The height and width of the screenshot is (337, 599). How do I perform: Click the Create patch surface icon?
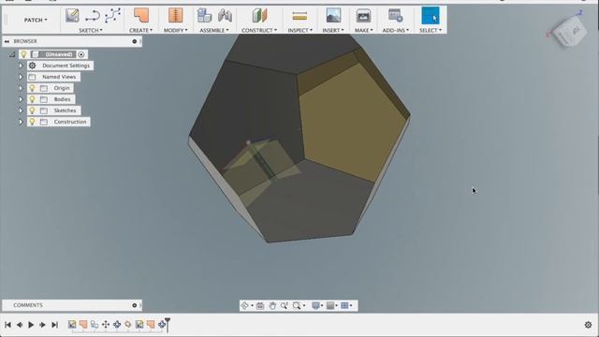click(x=141, y=16)
